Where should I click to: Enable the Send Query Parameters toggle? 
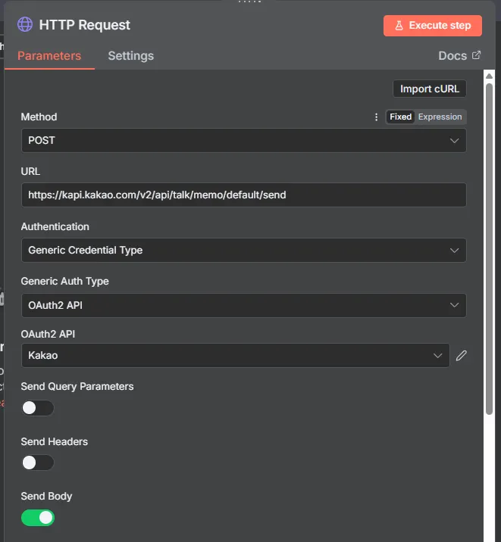pos(37,408)
